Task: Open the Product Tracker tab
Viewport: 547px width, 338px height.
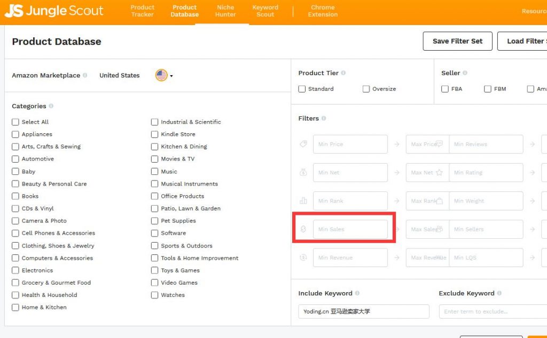Action: tap(143, 11)
